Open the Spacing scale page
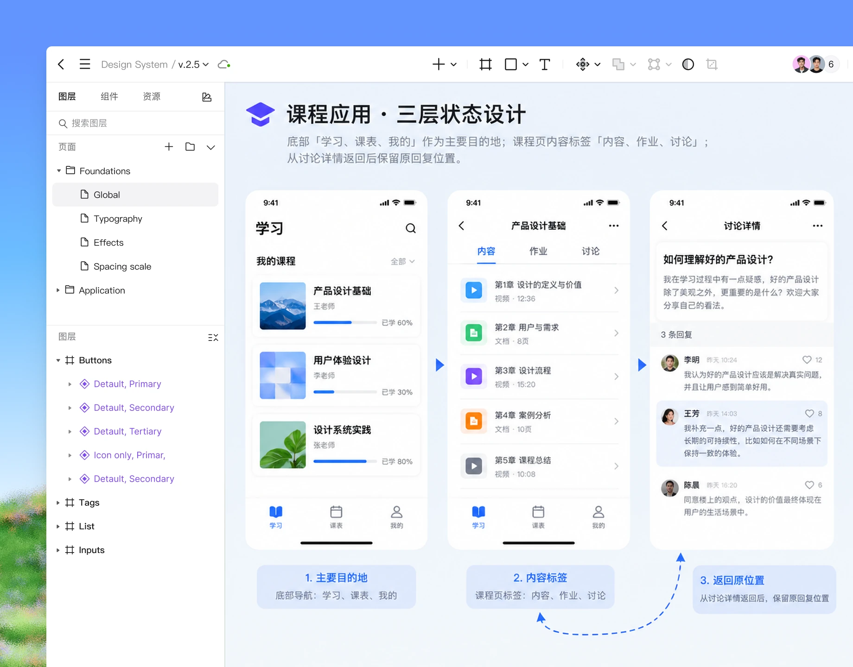Screen dimensions: 853x667 point(135,266)
